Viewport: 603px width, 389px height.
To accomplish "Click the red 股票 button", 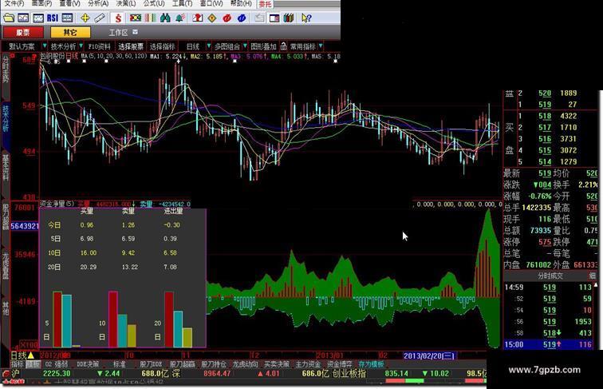I will pyautogui.click(x=23, y=33).
